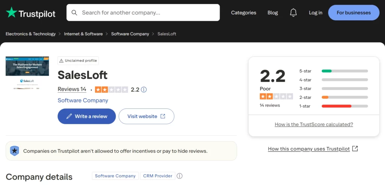Open the Blog navigation link

point(273,12)
